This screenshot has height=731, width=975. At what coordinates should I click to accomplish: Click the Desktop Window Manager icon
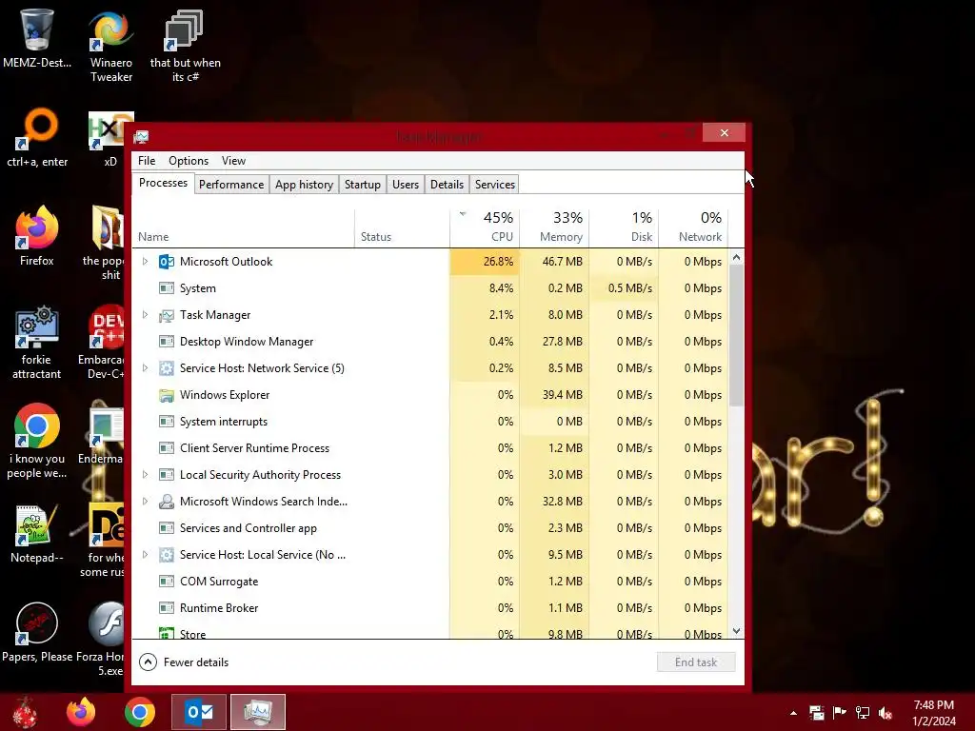[x=166, y=342]
